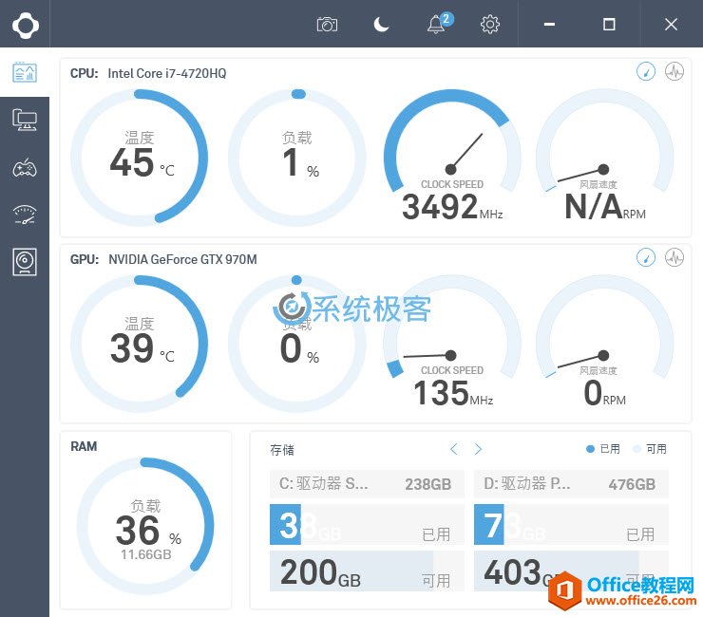Go to next storage drives page
The image size is (703, 617).
[x=478, y=449]
